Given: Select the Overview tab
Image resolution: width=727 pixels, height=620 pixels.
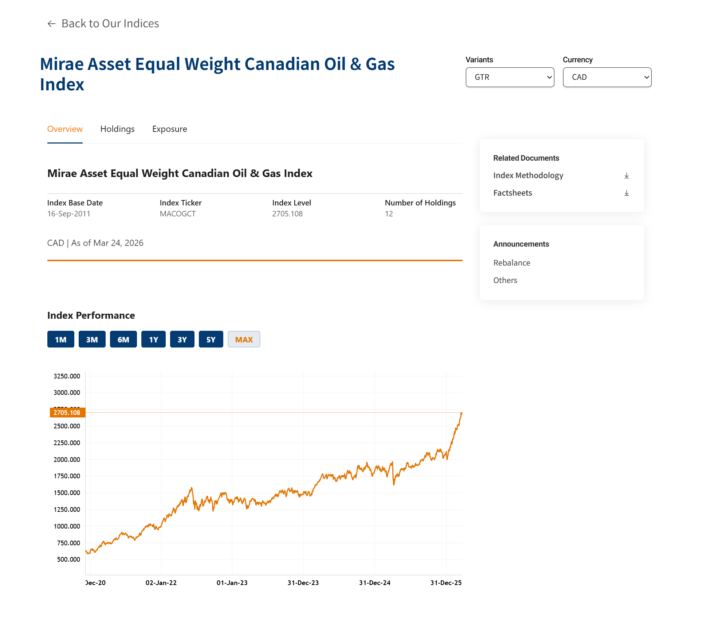Looking at the screenshot, I should click(x=65, y=129).
